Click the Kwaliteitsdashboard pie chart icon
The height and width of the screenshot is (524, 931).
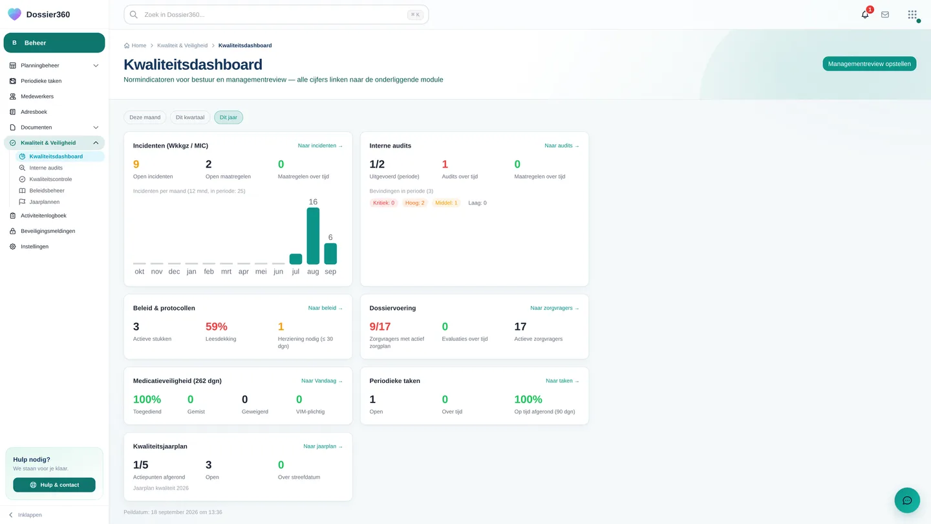22,157
